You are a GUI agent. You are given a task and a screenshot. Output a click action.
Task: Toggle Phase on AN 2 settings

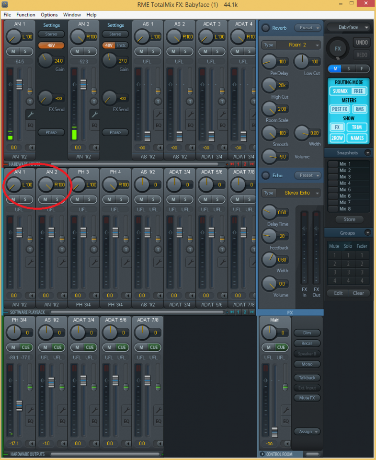[115, 132]
